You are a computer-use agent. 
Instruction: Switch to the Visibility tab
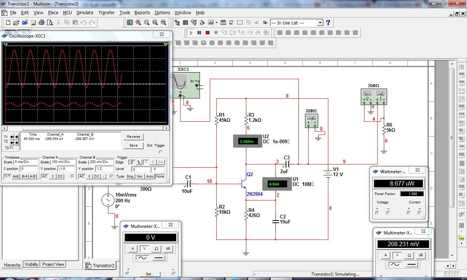tap(31, 264)
